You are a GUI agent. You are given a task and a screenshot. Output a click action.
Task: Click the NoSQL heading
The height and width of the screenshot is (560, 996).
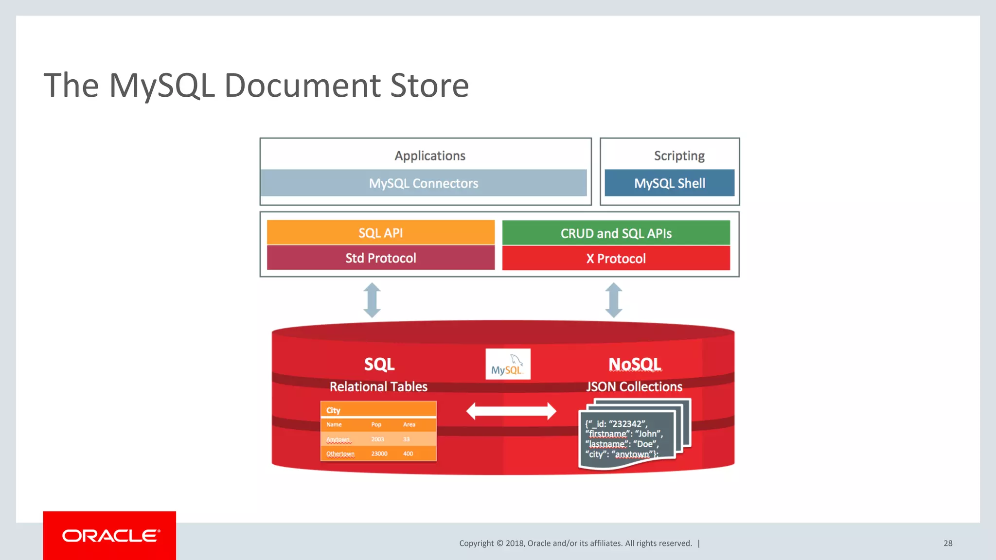[x=635, y=364]
